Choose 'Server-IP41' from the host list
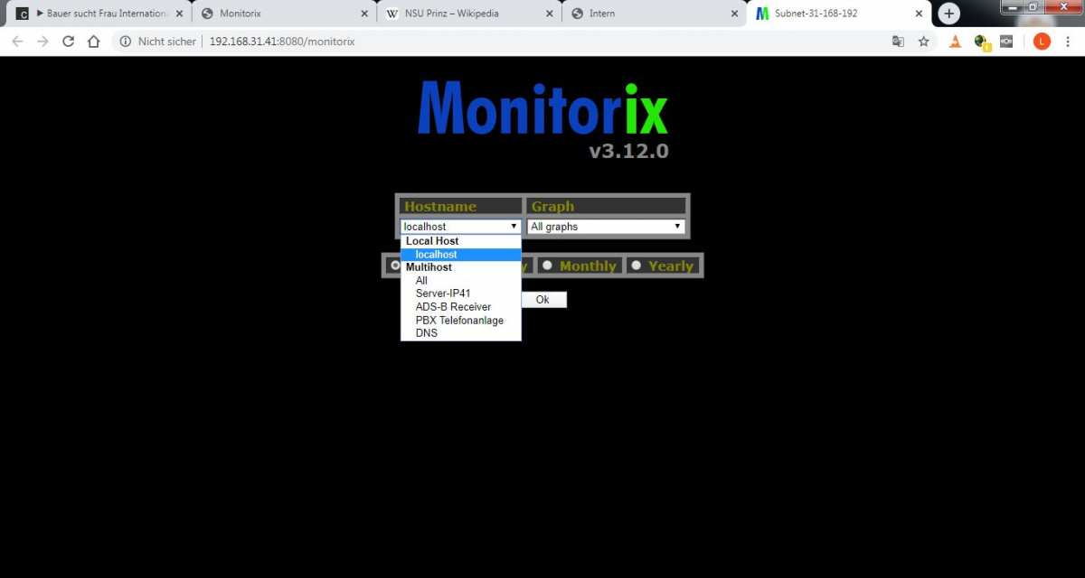The image size is (1085, 578). point(461,294)
